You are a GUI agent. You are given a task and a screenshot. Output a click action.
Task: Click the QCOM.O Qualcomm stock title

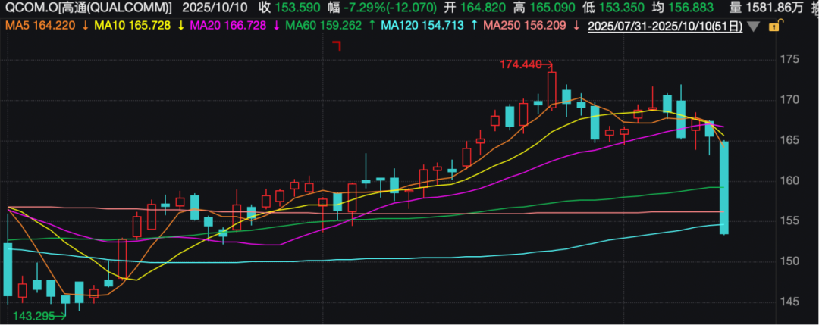coord(87,8)
